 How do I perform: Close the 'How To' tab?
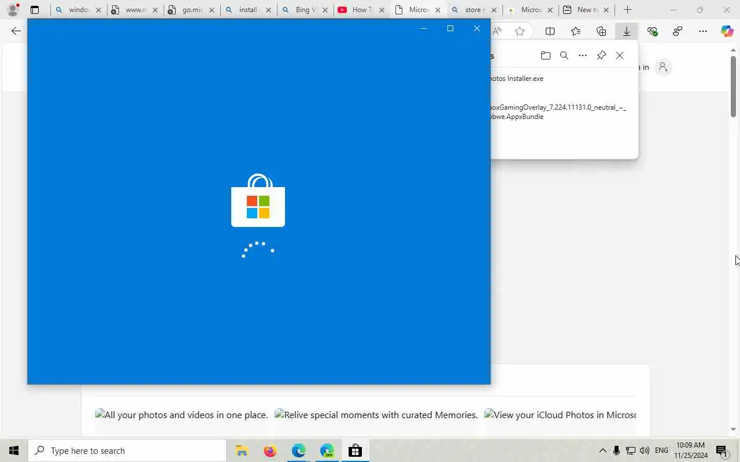pos(382,10)
